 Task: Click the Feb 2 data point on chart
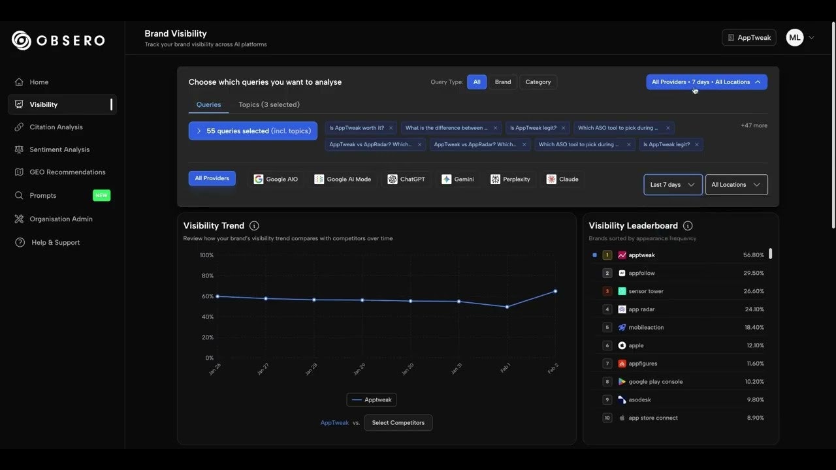tap(556, 291)
